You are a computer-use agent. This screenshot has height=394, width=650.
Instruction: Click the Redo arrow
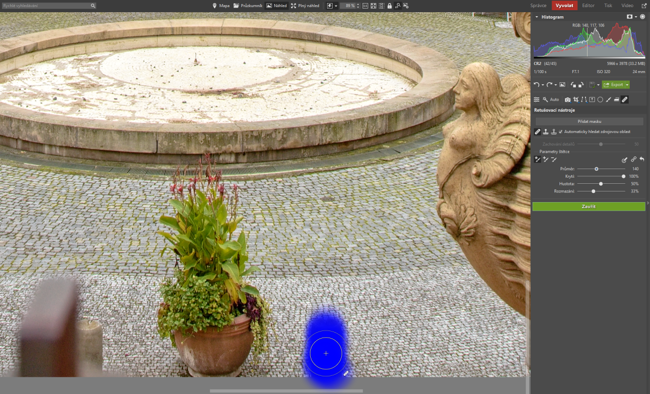tap(549, 85)
